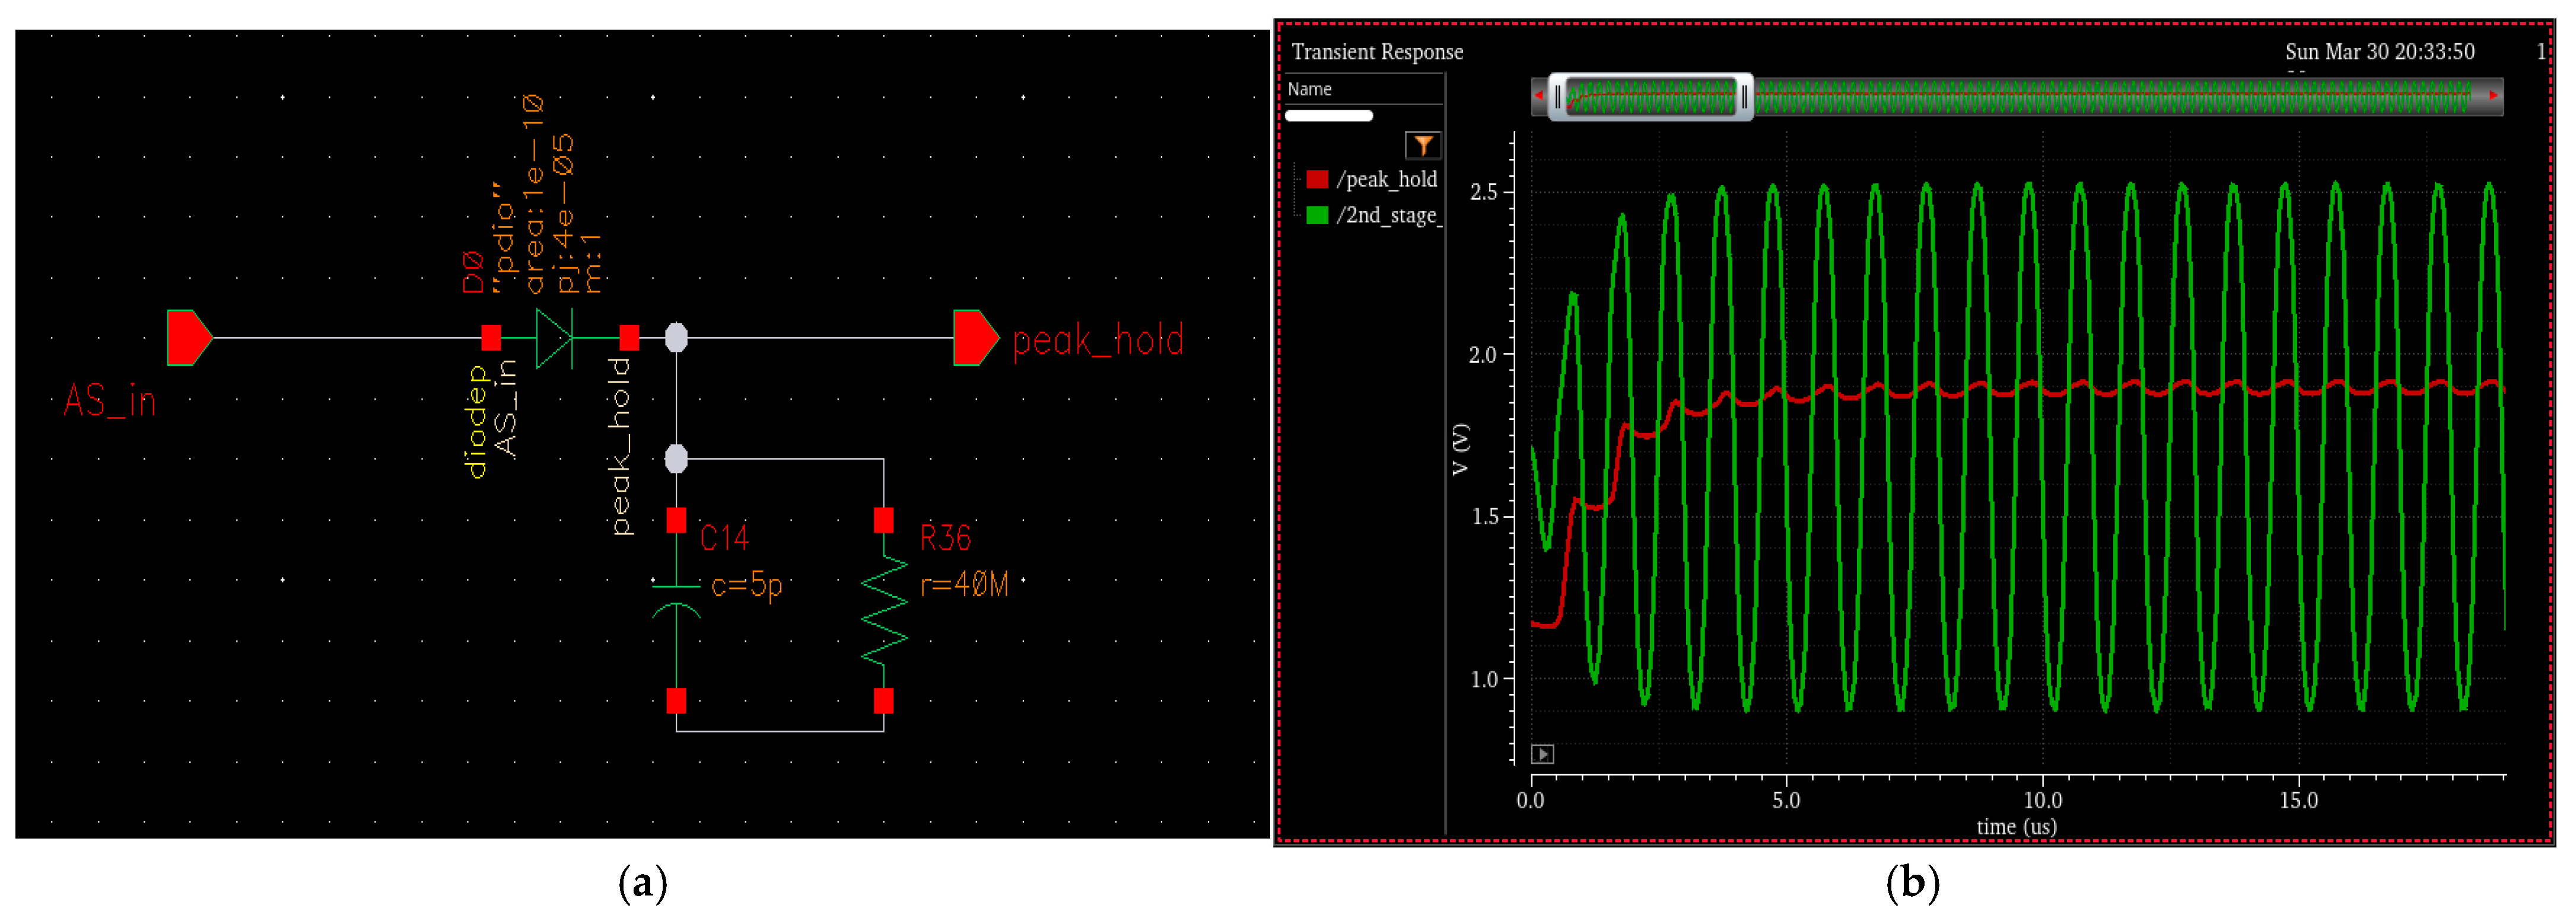Image resolution: width=2576 pixels, height=921 pixels.
Task: Click the zoom scrollbar window thumb
Action: pyautogui.click(x=1650, y=97)
